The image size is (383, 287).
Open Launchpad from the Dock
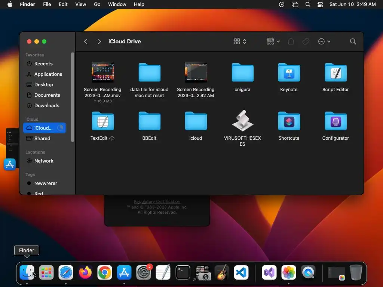tap(46, 272)
